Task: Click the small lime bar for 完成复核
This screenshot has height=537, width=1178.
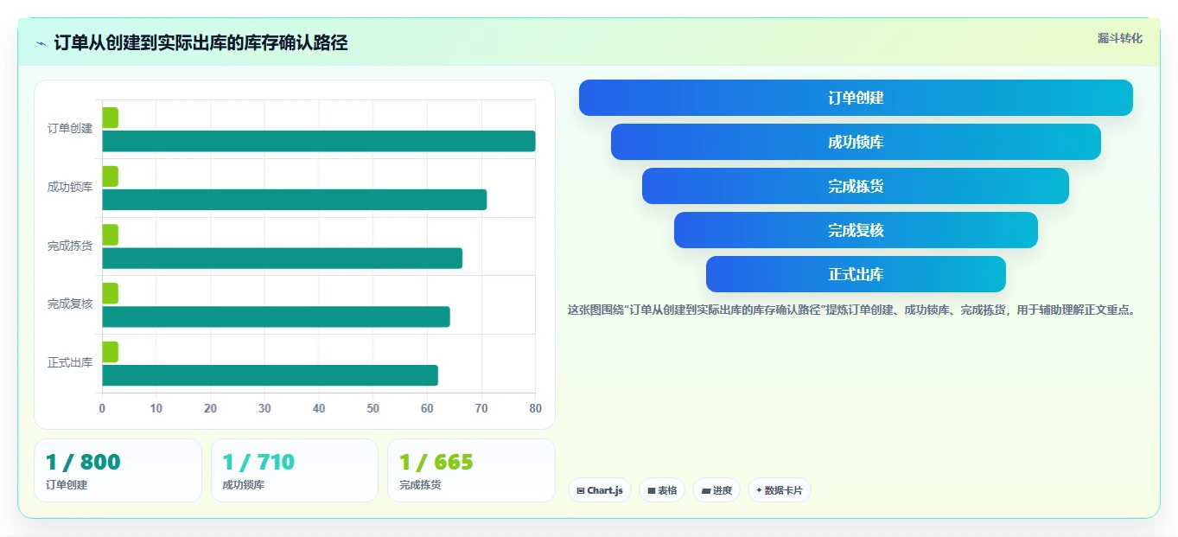Action: pyautogui.click(x=110, y=293)
